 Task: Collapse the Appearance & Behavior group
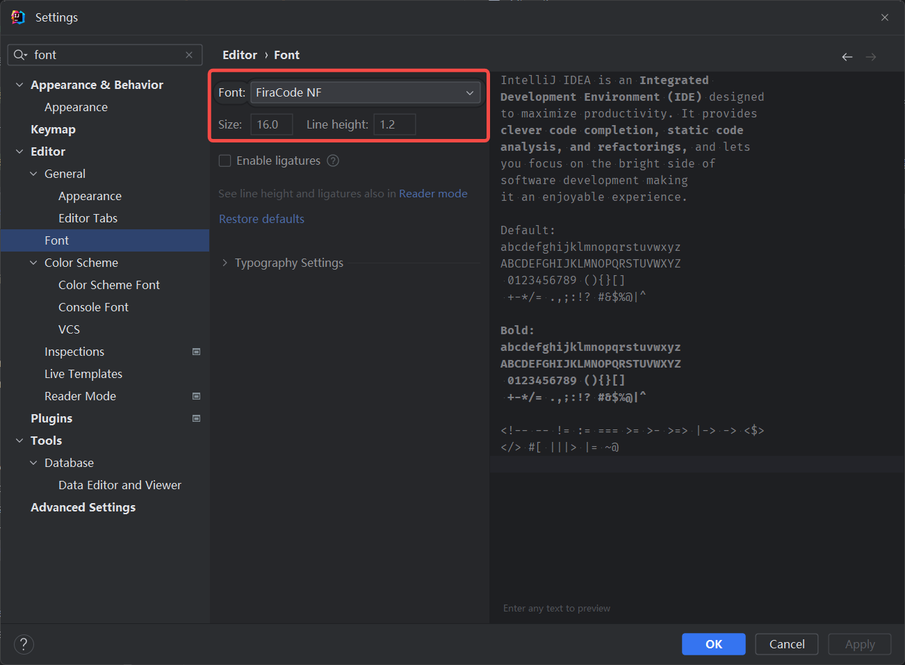coord(19,85)
